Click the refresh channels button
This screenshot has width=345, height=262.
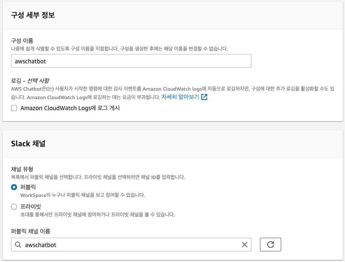click(x=271, y=245)
